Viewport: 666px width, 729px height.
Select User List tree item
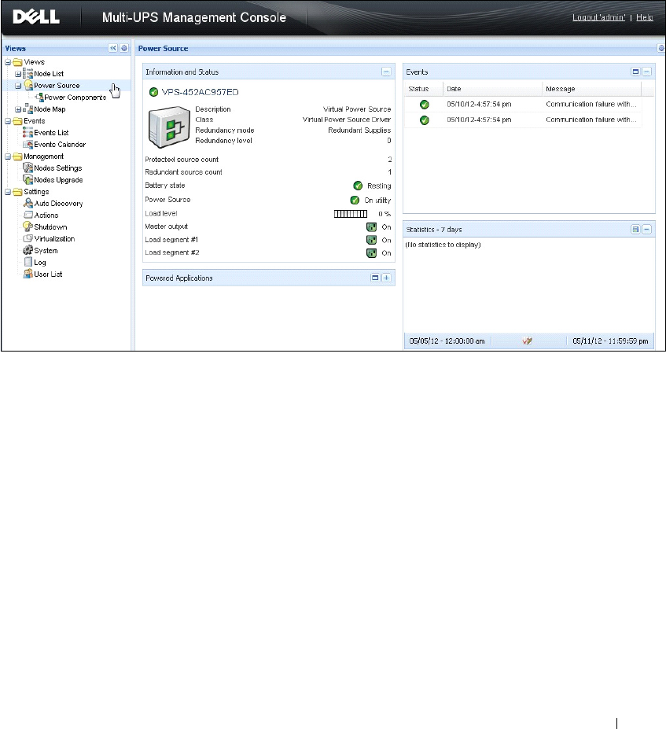(48, 274)
